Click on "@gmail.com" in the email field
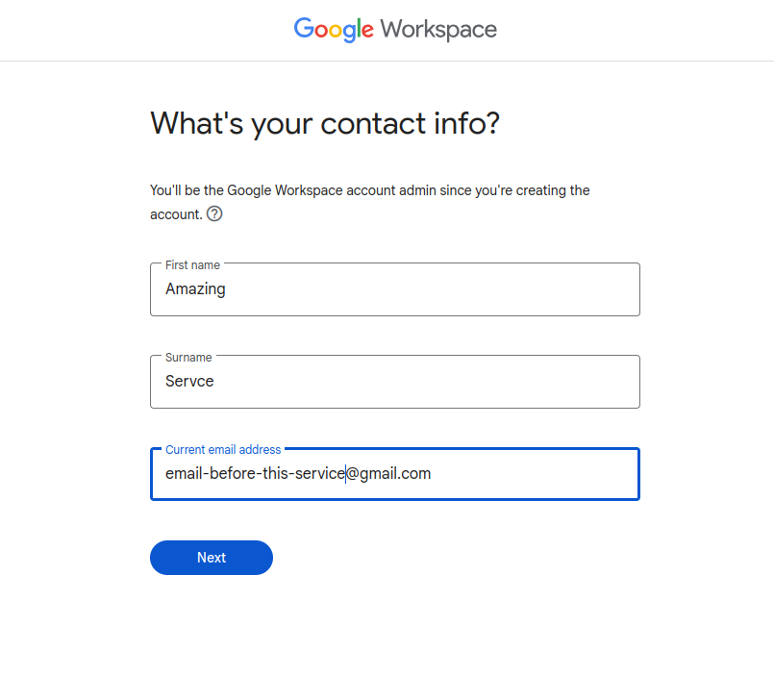 pyautogui.click(x=388, y=474)
